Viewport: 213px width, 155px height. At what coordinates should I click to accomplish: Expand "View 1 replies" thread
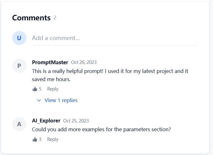point(61,101)
